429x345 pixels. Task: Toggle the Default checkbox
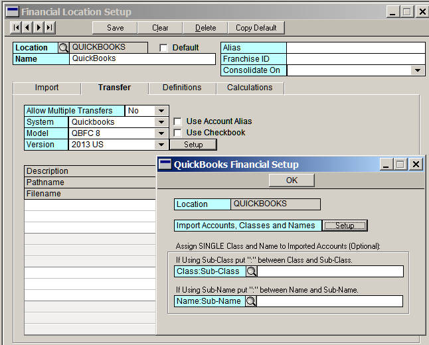163,48
